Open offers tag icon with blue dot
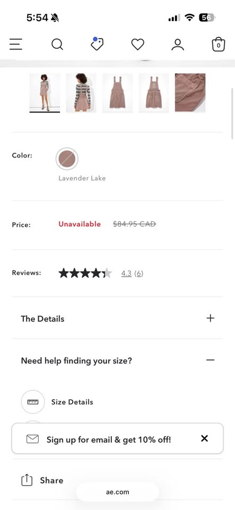This screenshot has height=510, width=235. point(97,44)
